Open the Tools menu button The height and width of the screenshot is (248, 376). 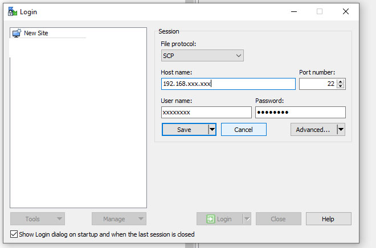point(38,219)
